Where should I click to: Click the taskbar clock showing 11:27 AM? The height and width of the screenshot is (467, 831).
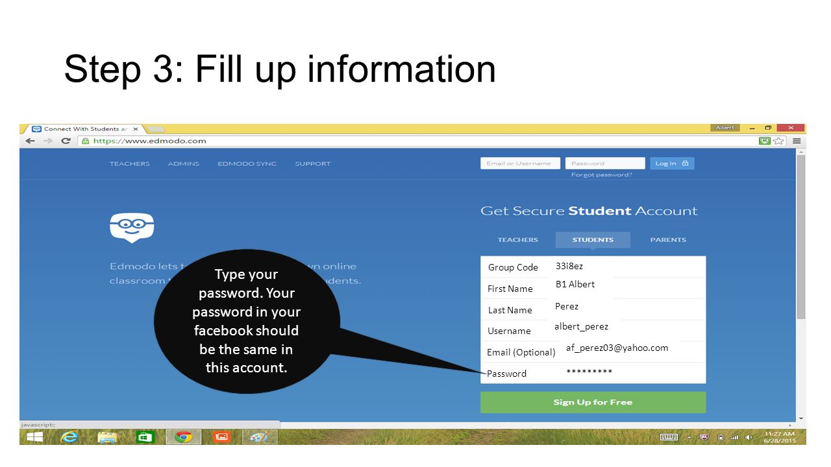click(779, 437)
